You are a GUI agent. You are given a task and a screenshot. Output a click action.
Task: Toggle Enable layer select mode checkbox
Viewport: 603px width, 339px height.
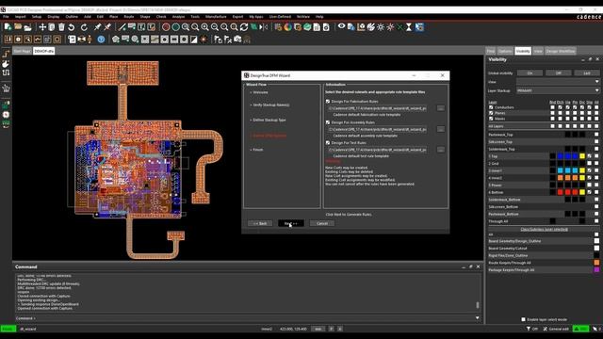523,319
